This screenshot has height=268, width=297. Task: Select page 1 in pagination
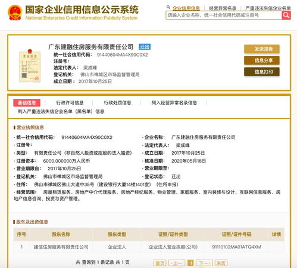tap(190, 263)
